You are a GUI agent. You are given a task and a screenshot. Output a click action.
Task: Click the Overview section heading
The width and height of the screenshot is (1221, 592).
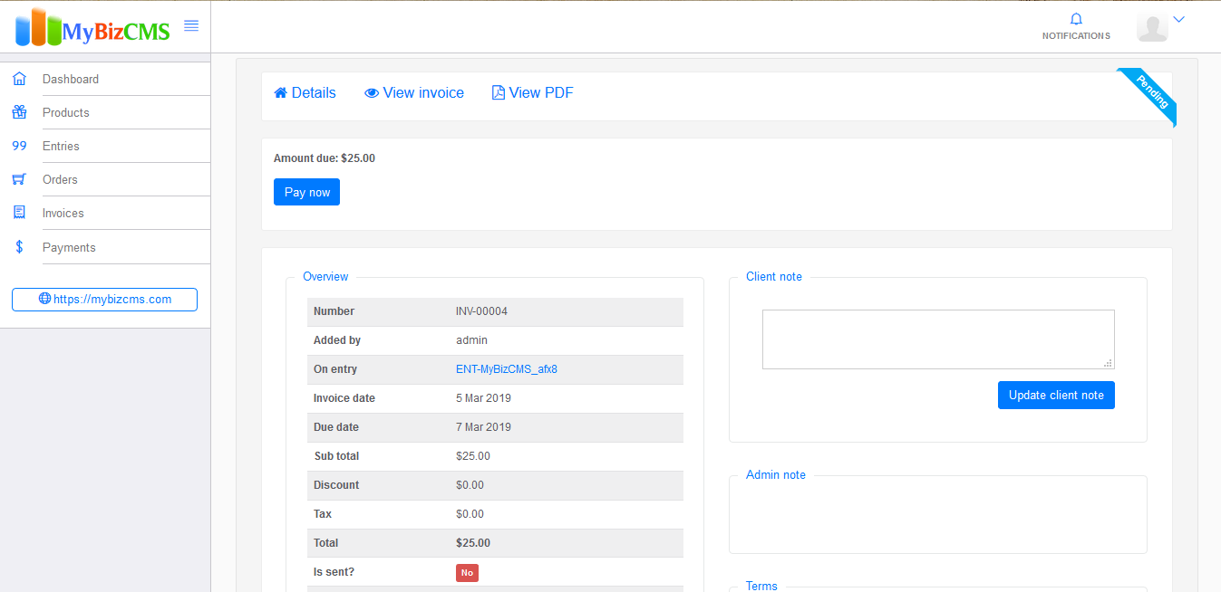(325, 277)
